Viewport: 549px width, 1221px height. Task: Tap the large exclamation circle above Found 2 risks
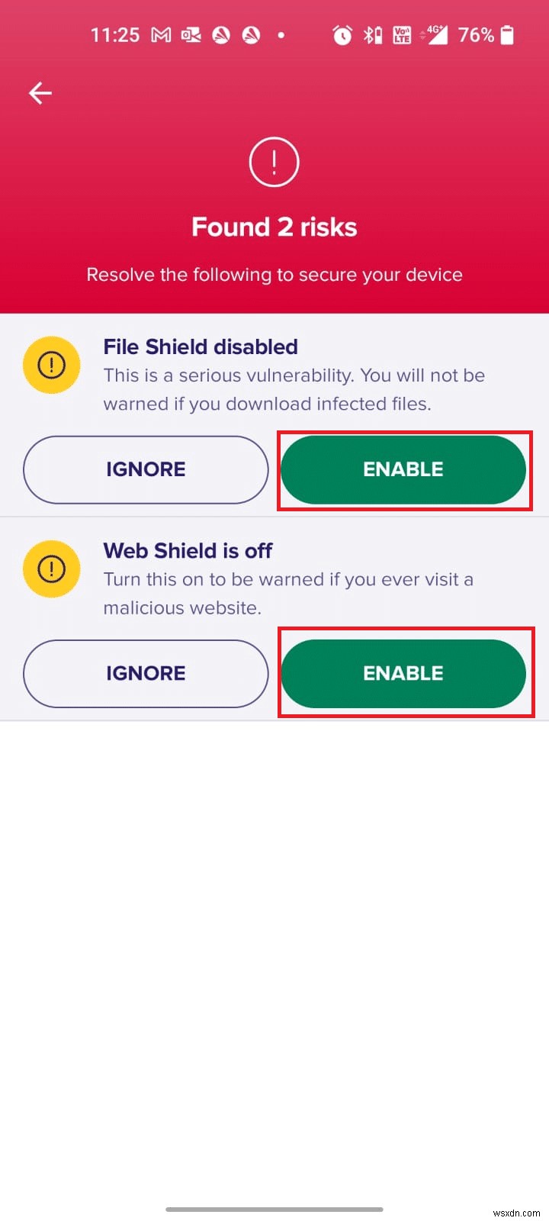[x=274, y=162]
